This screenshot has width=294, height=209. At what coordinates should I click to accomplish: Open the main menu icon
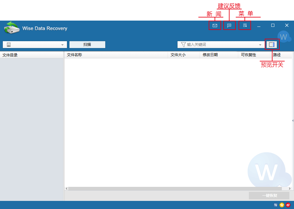(245, 26)
